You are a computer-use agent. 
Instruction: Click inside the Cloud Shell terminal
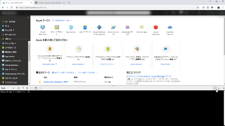tap(112, 108)
